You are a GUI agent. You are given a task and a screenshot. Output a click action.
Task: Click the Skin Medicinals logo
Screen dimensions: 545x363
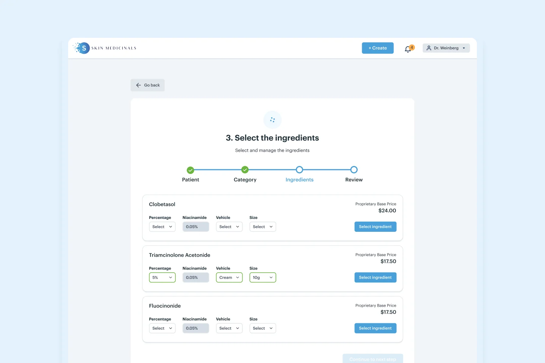pos(105,48)
